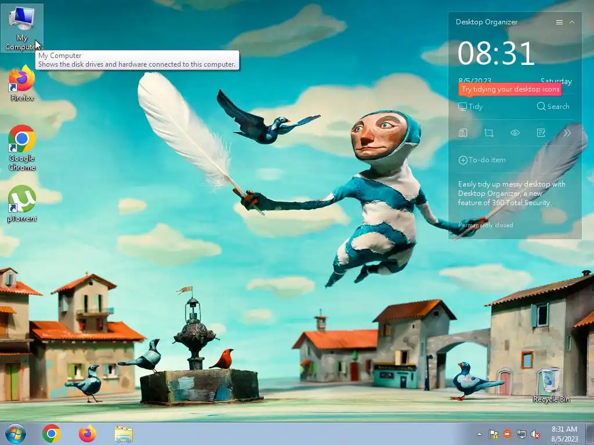The height and width of the screenshot is (445, 594).
Task: Launch Chrome from the taskbar
Action: point(52,433)
